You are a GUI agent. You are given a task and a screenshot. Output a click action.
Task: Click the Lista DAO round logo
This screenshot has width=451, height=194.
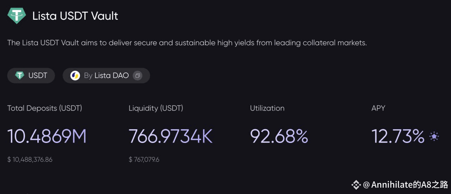tap(75, 75)
